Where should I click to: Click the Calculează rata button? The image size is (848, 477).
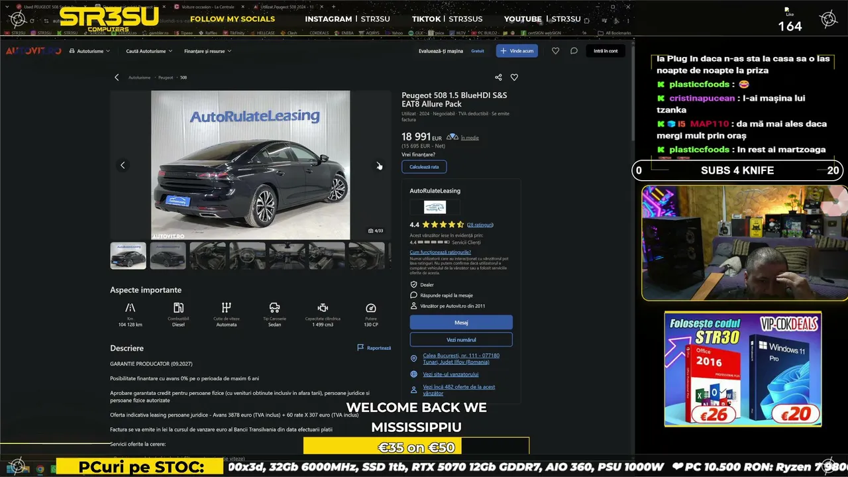[424, 167]
